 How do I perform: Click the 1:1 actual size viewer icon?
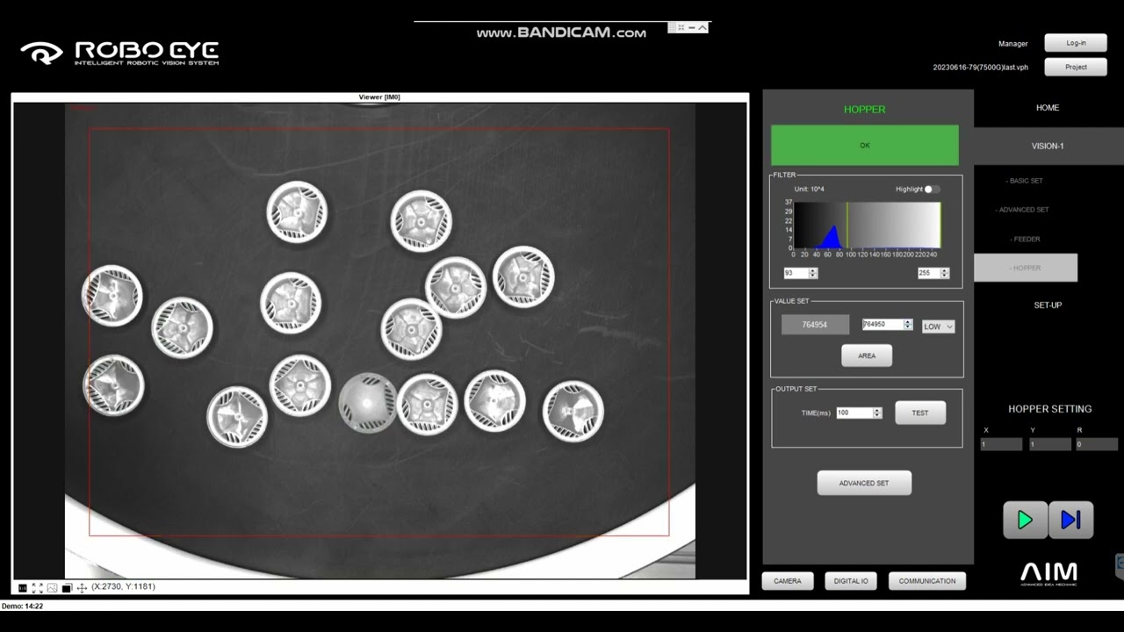23,588
